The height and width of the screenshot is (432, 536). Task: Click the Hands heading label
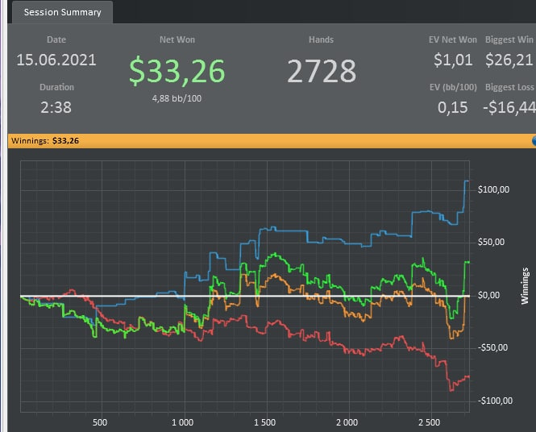[x=321, y=39]
